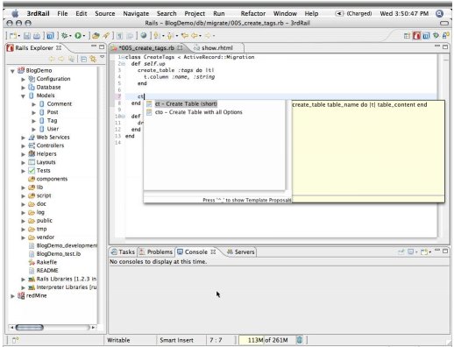The height and width of the screenshot is (347, 454).
Task: Click the Smart Insert status field
Action: 176,340
